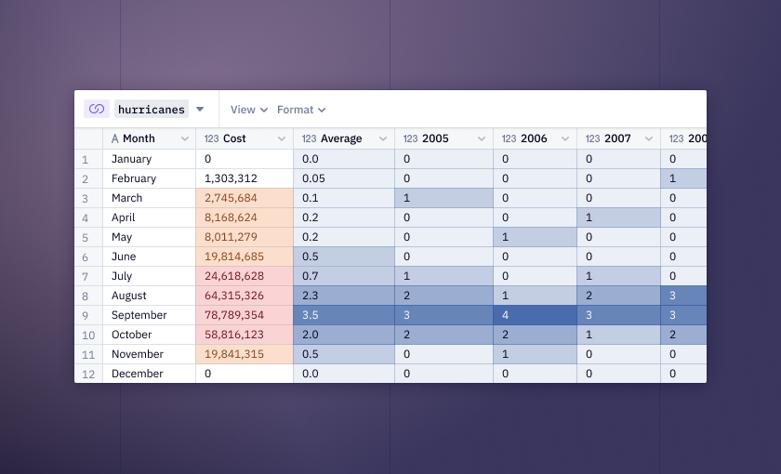Expand the Month column chevron

(x=185, y=138)
